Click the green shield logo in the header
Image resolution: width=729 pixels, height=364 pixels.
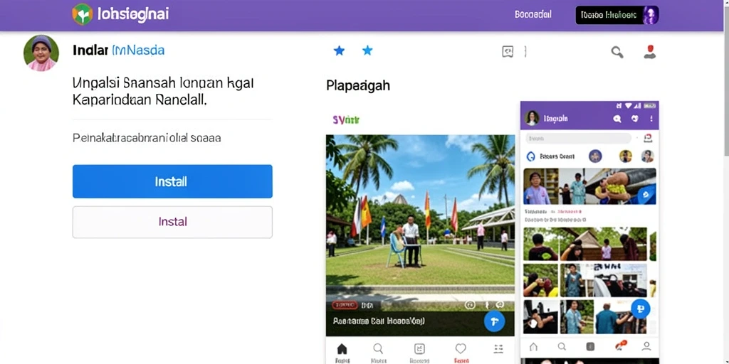pyautogui.click(x=83, y=14)
